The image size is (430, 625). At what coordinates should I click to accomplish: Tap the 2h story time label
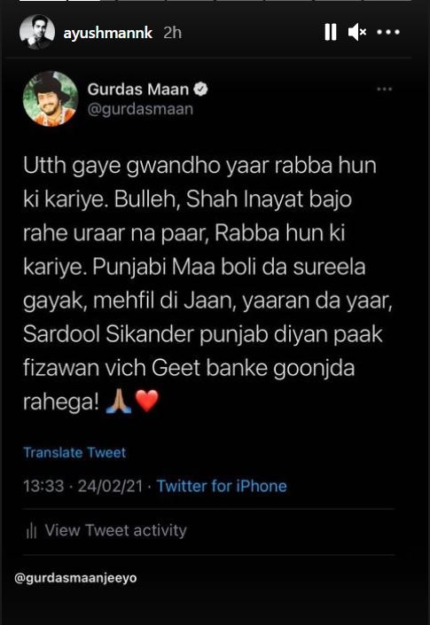(x=173, y=33)
